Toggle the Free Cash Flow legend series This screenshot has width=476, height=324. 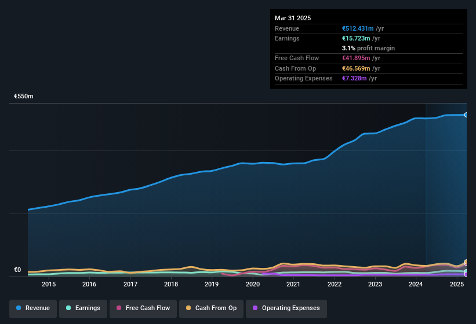[x=143, y=308]
